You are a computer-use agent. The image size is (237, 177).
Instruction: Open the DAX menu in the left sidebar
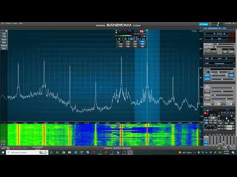point(4,49)
